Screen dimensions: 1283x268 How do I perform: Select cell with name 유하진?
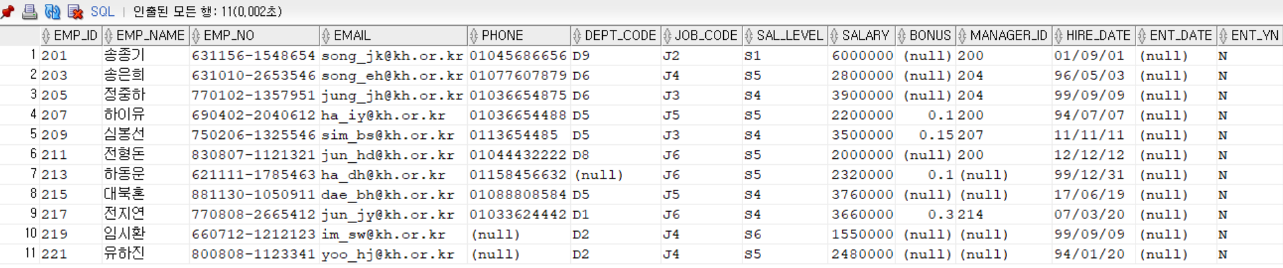pyautogui.click(x=146, y=254)
